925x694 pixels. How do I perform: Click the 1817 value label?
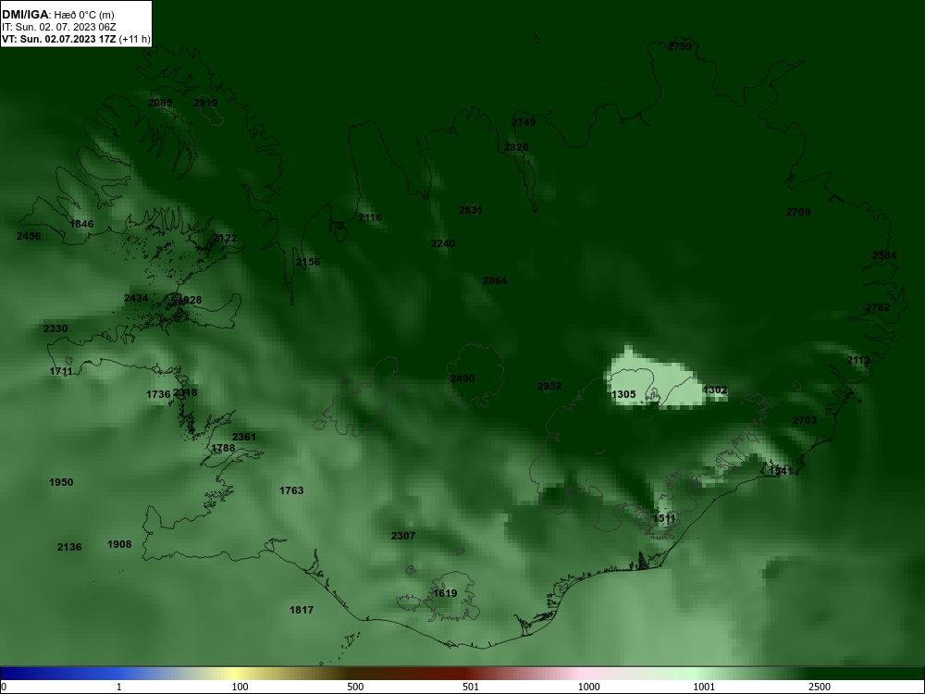(x=302, y=610)
